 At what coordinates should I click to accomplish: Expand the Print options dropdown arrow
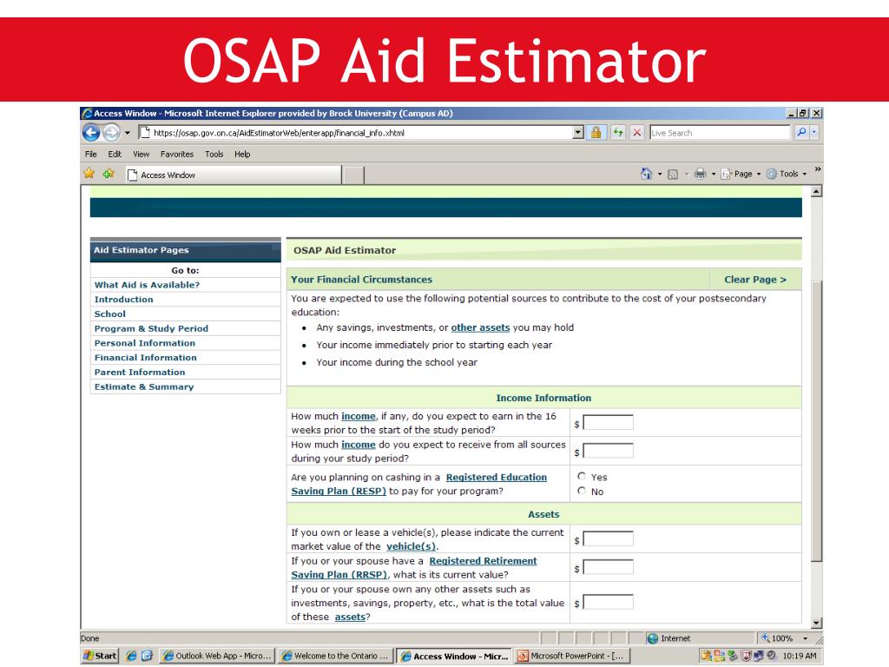click(714, 174)
